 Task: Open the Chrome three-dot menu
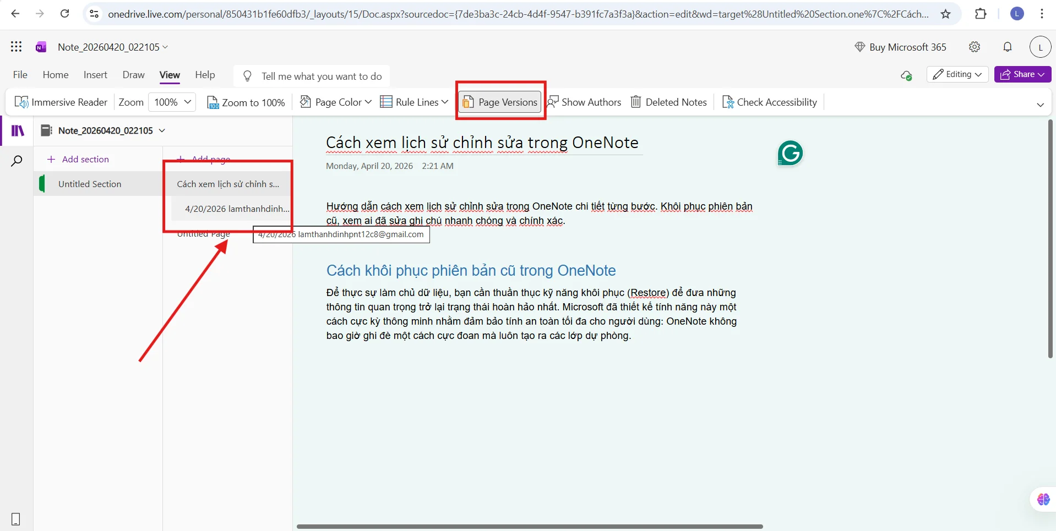(1042, 14)
